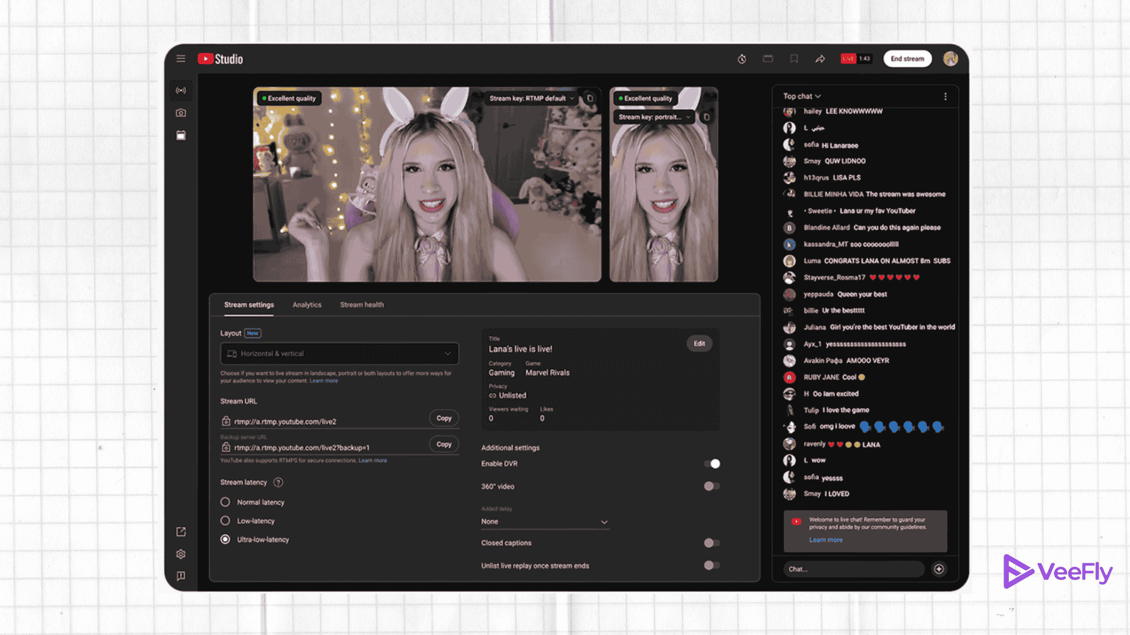Open the Top chat filter dropdown
This screenshot has height=635, width=1130.
pyautogui.click(x=800, y=96)
